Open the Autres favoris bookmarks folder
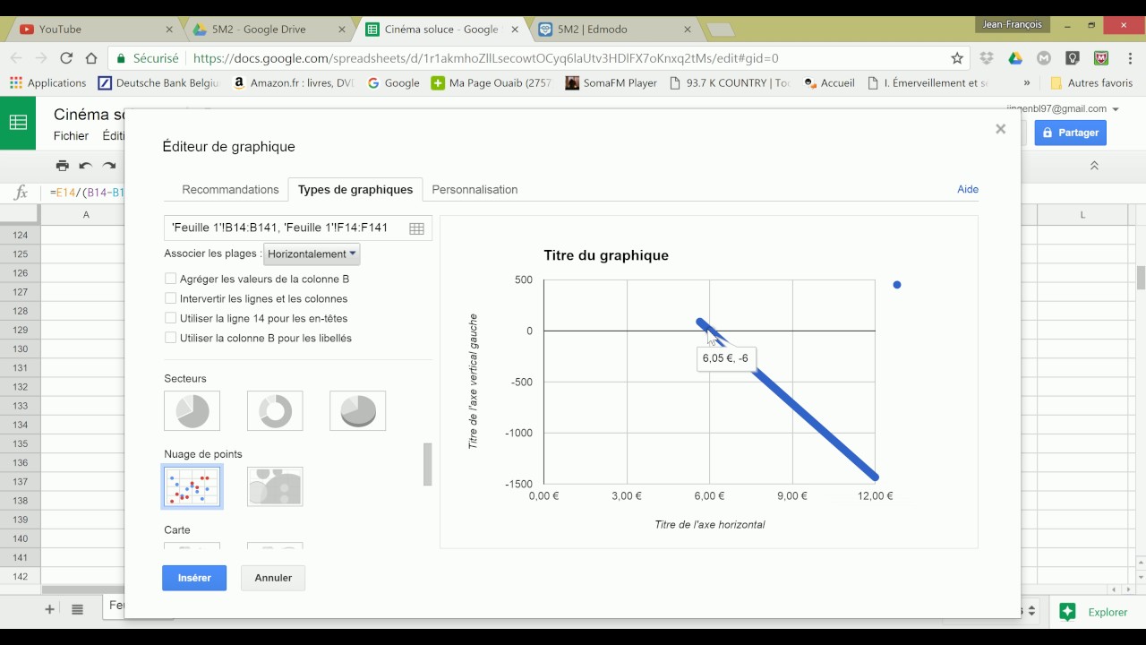The image size is (1146, 645). (1091, 82)
